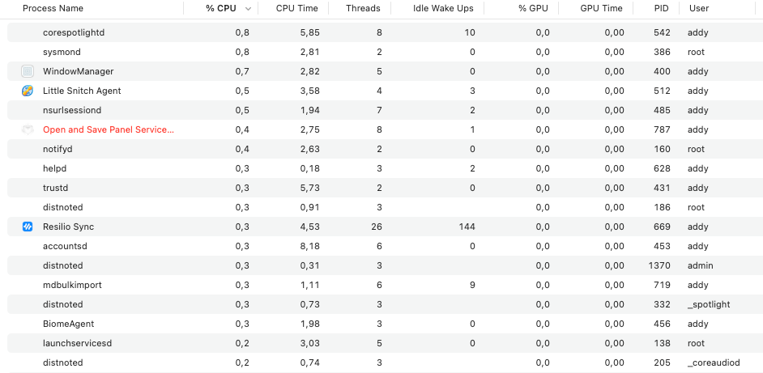Sort processes by CPU Time header
The height and width of the screenshot is (373, 763).
click(x=296, y=8)
